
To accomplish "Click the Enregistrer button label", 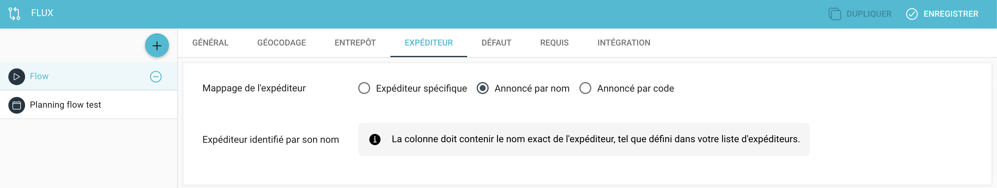I will pyautogui.click(x=950, y=14).
